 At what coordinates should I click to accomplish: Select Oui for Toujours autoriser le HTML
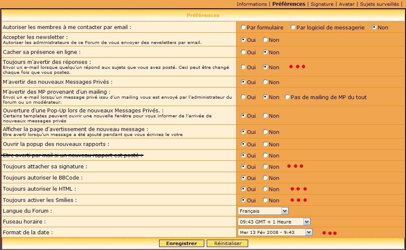(x=243, y=189)
